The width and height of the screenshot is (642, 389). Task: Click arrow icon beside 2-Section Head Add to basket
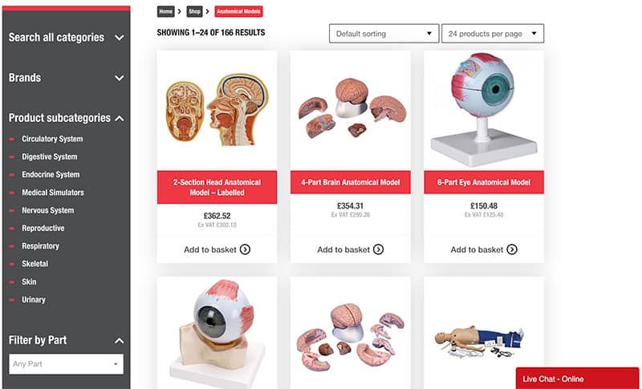coord(245,249)
